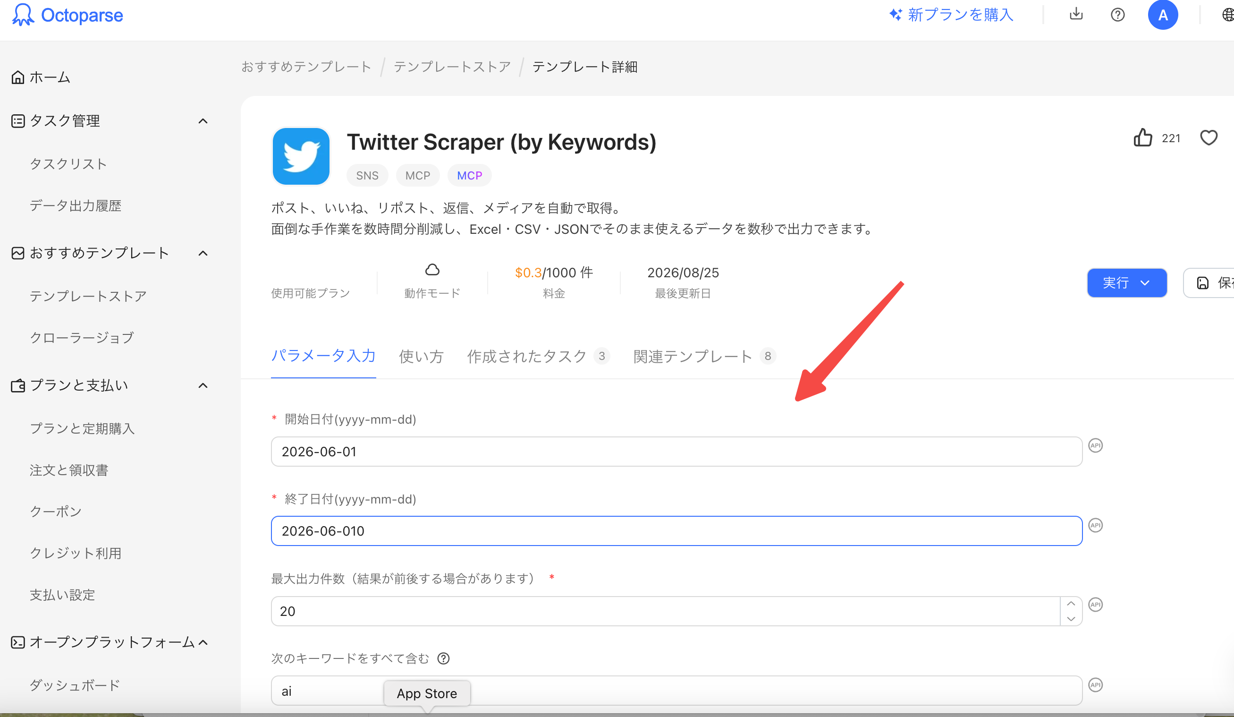Screen dimensions: 1234x717
Task: Click the SNS tag
Action: pos(367,175)
